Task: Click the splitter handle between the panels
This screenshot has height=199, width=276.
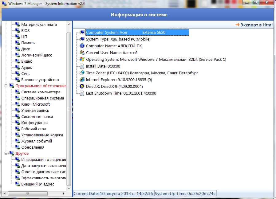Action: click(x=72, y=109)
